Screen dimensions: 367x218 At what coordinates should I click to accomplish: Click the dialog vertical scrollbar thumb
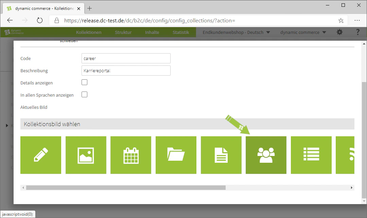coord(364,140)
